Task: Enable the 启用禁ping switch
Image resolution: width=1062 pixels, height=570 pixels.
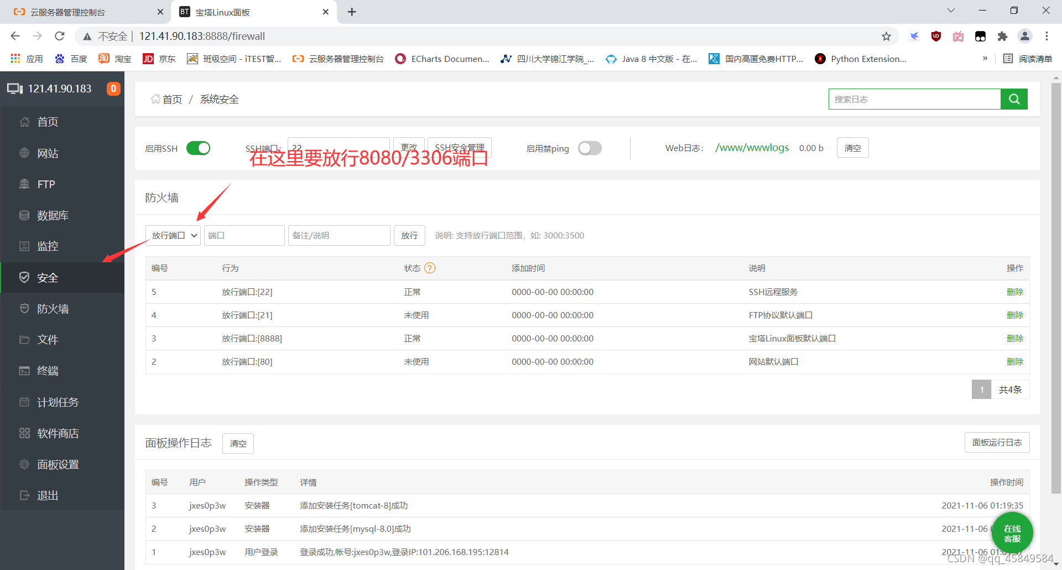Action: pyautogui.click(x=590, y=148)
